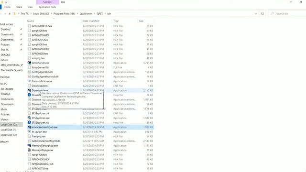Screen dimensions: 306x172
Task: Open the Share ribbon tab
Action: click(19, 7)
